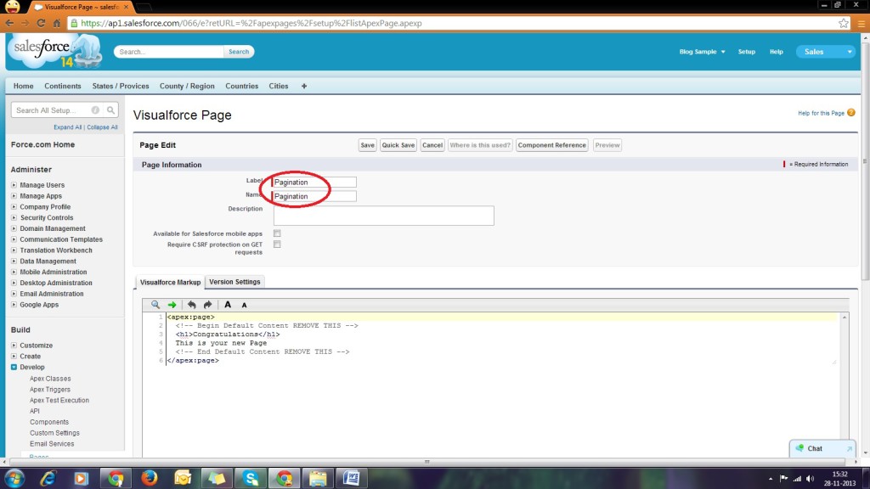Open Apex Triggers under Develop
870x489 pixels.
click(50, 389)
